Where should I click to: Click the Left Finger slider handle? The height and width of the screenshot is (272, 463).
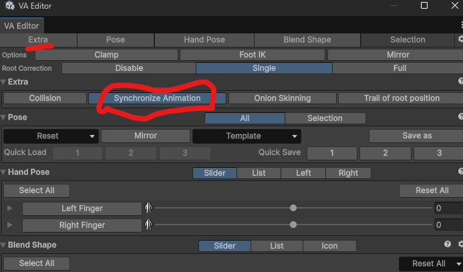[293, 208]
